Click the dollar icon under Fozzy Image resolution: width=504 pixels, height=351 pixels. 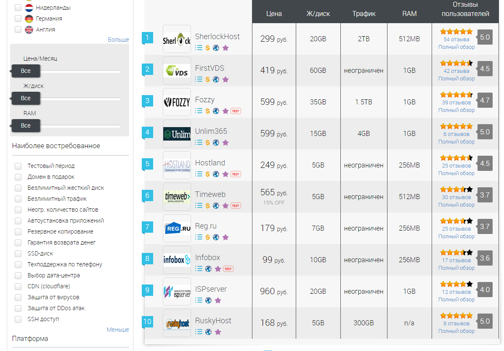point(208,111)
